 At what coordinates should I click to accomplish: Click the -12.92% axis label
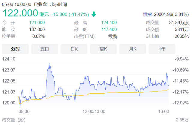point(181,103)
